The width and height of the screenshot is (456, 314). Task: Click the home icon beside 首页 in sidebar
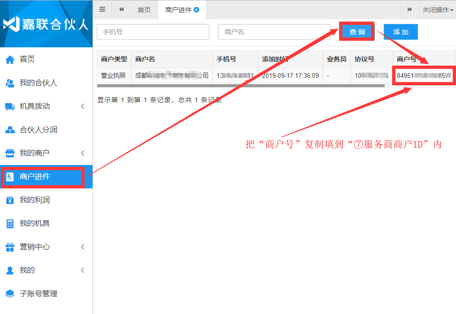tap(10, 60)
